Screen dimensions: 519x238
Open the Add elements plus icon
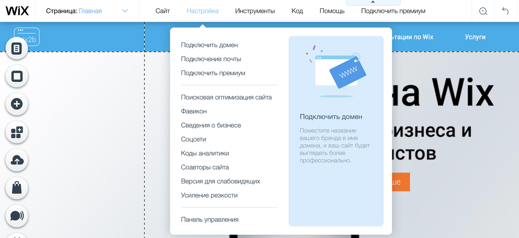click(17, 104)
